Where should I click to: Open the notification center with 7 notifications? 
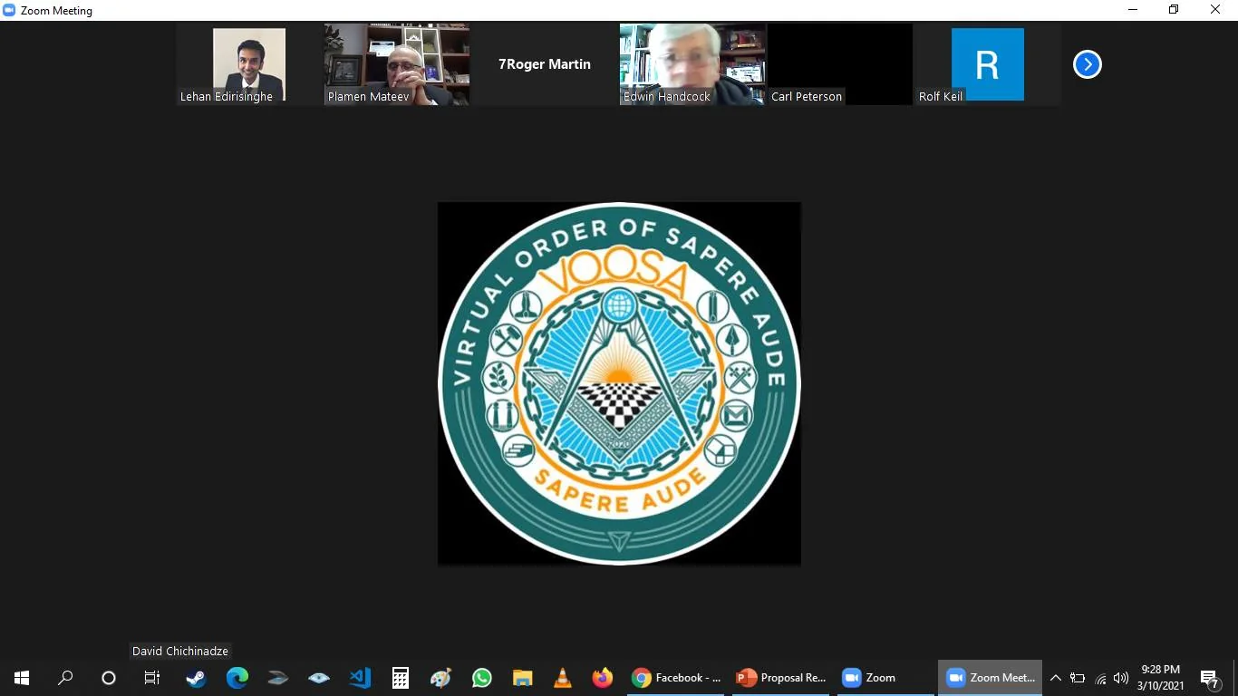[1212, 678]
